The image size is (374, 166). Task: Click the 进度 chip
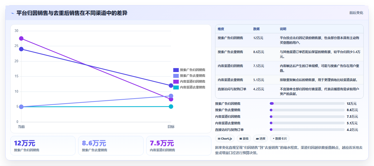[x=260, y=139]
